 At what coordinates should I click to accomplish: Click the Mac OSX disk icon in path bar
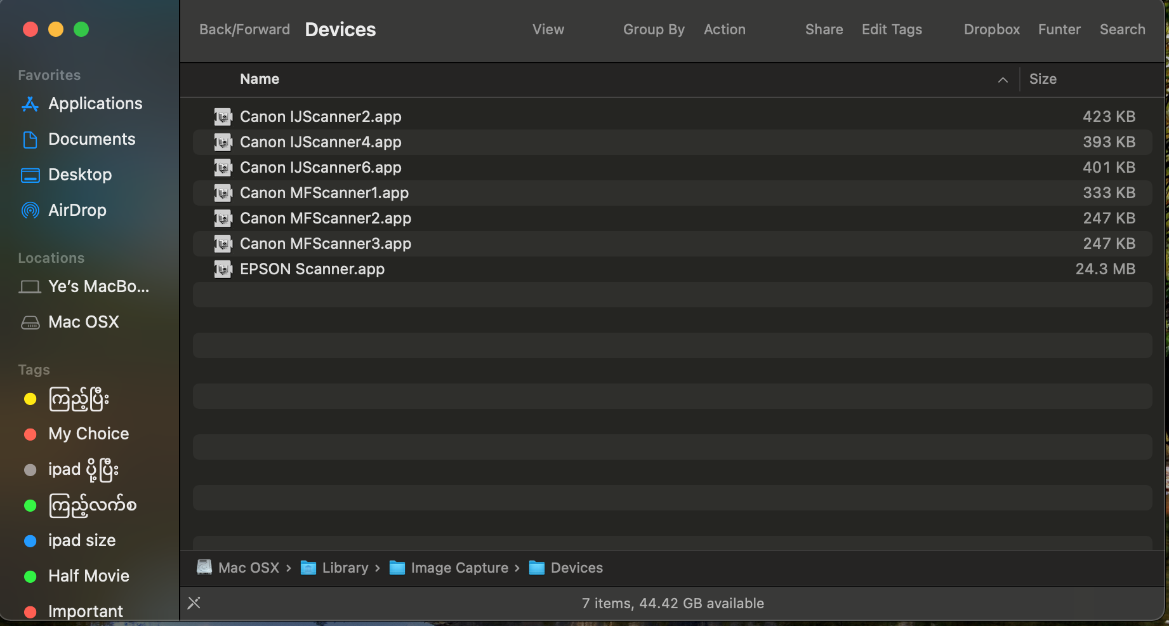click(x=204, y=568)
